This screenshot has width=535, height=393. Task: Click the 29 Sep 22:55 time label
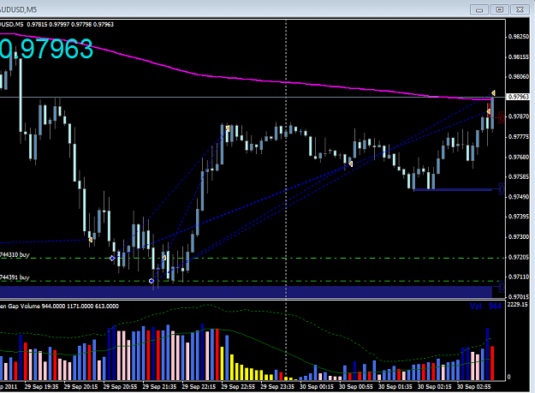(238, 387)
